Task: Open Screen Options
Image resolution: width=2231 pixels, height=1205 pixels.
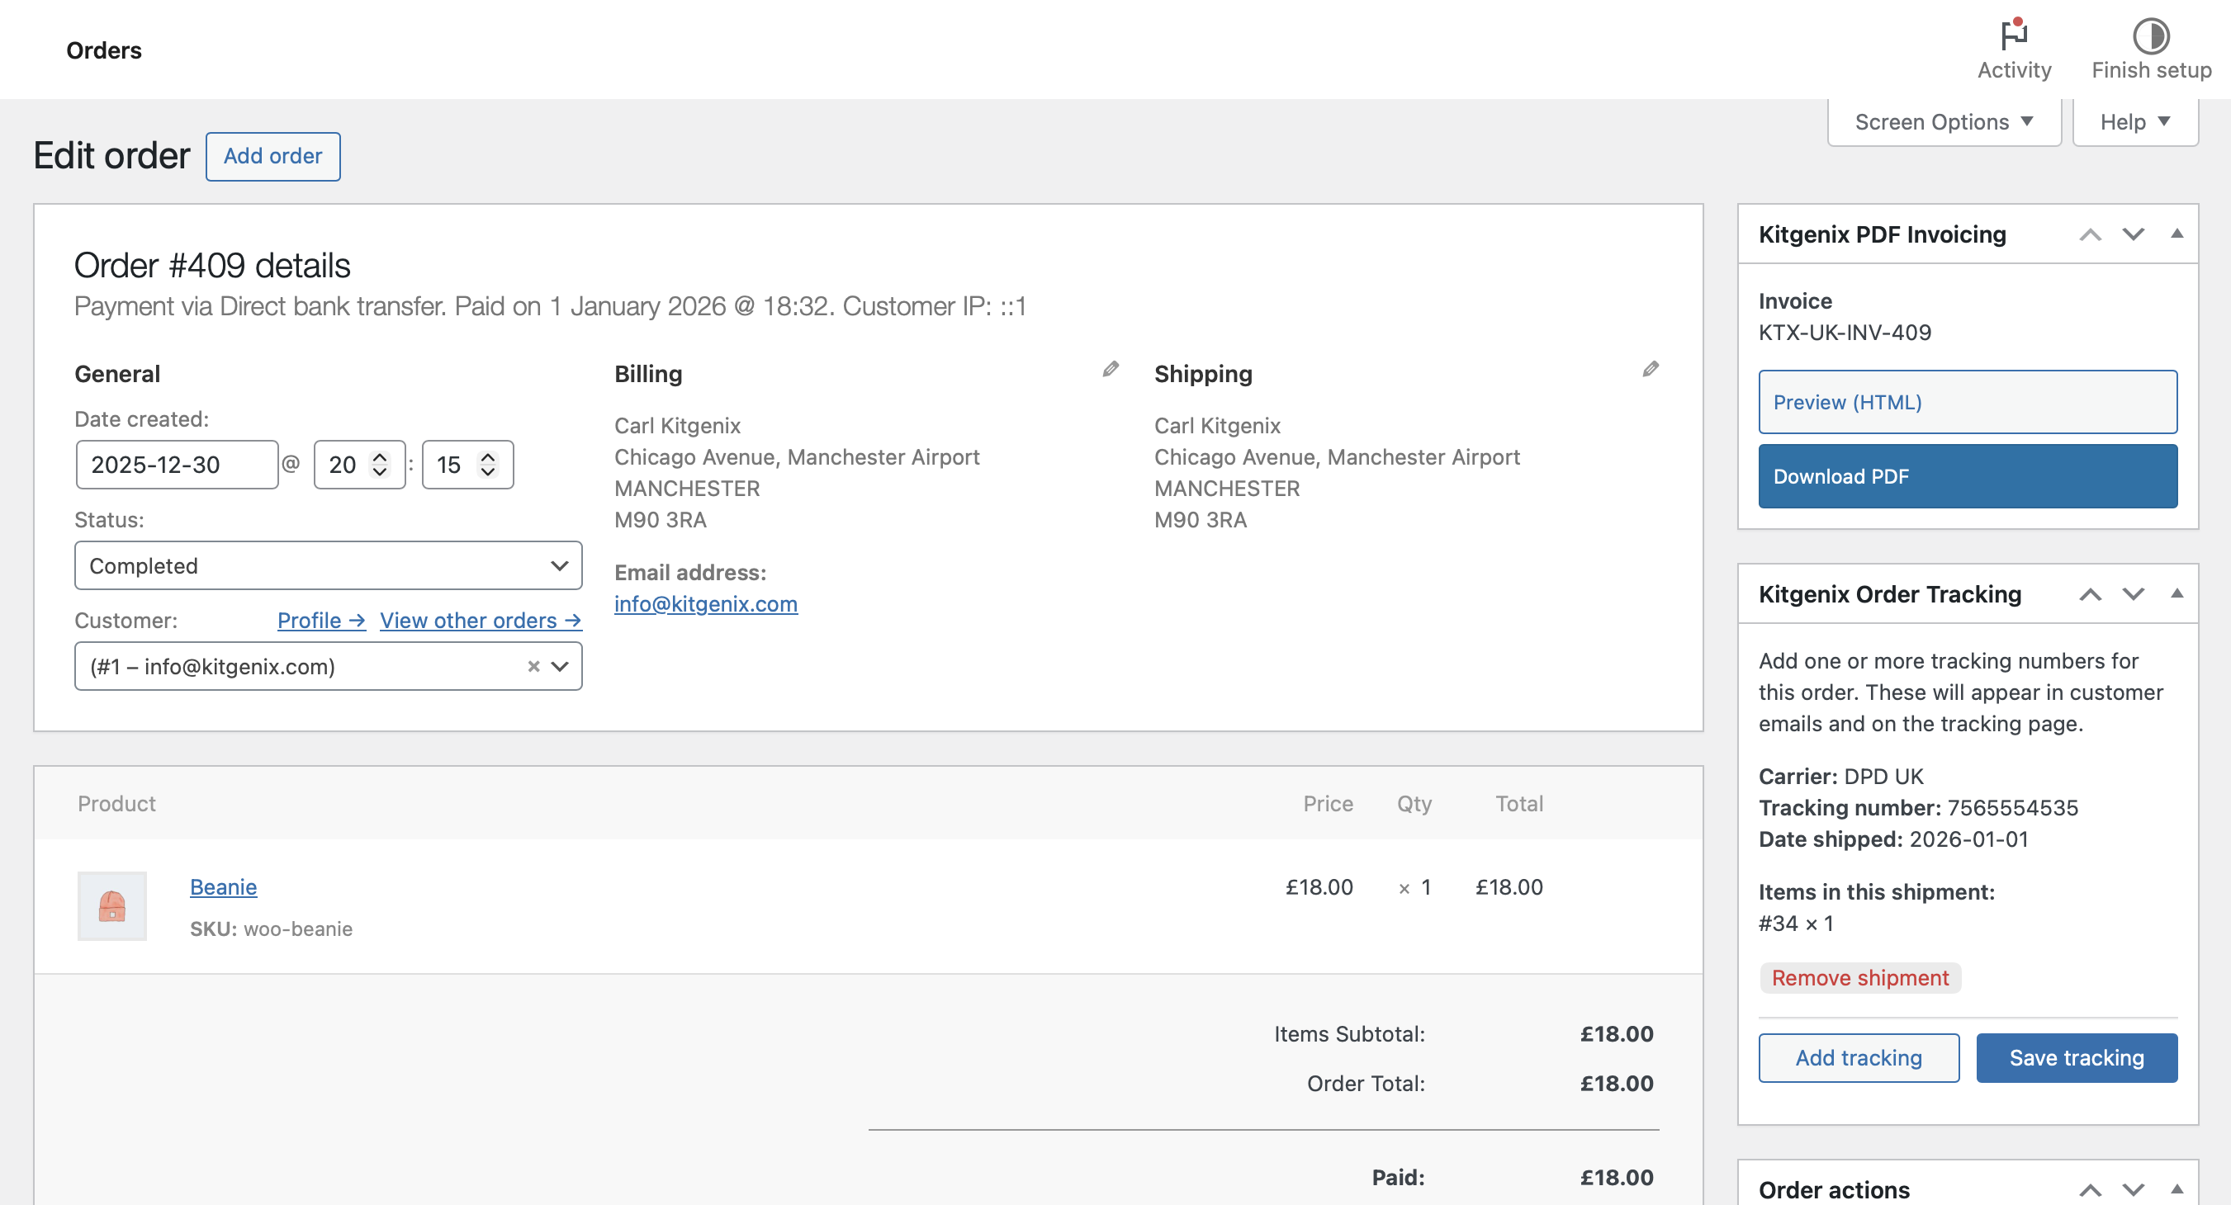Action: point(1943,121)
